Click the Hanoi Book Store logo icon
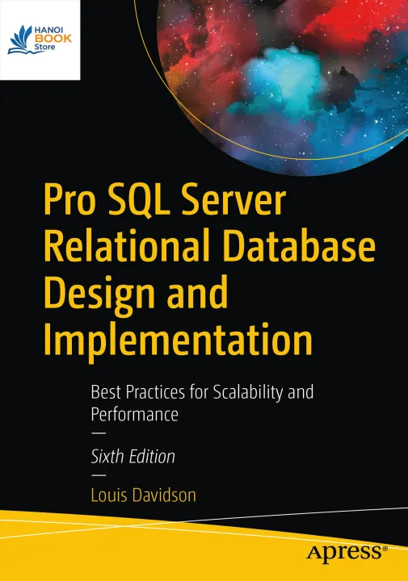Image resolution: width=408 pixels, height=581 pixels. (20, 40)
